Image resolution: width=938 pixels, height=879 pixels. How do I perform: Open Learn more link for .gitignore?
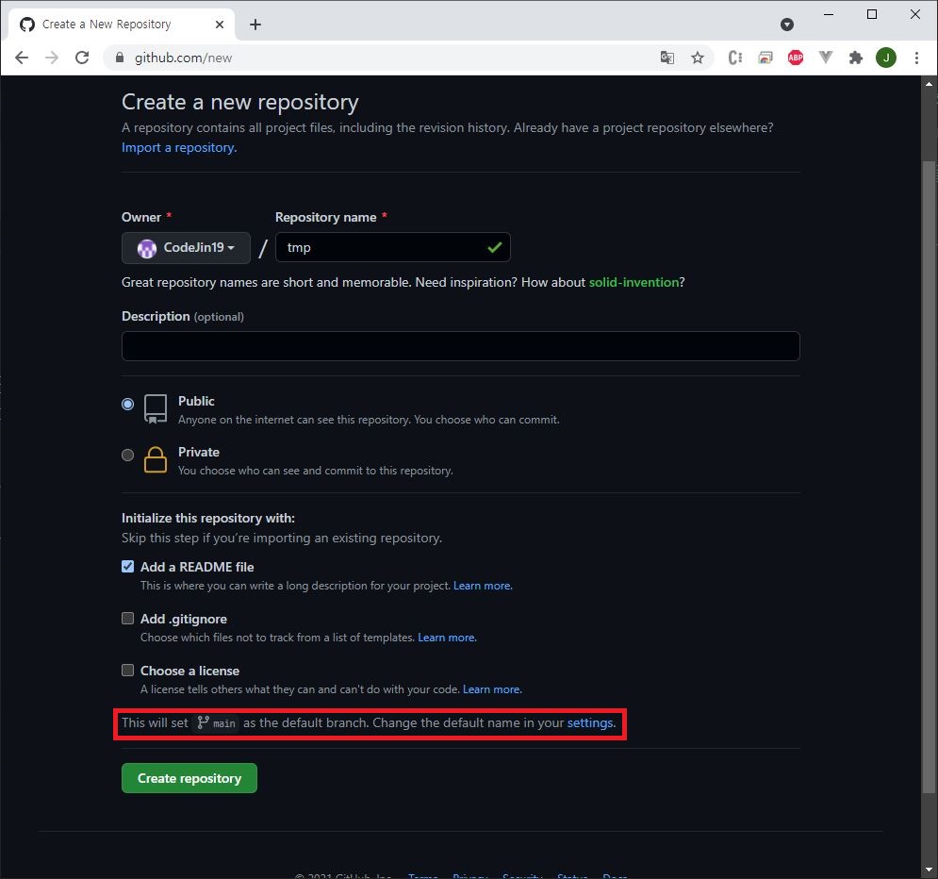(447, 638)
